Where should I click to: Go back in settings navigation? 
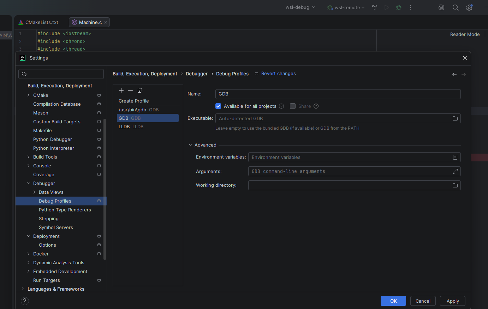pyautogui.click(x=454, y=74)
